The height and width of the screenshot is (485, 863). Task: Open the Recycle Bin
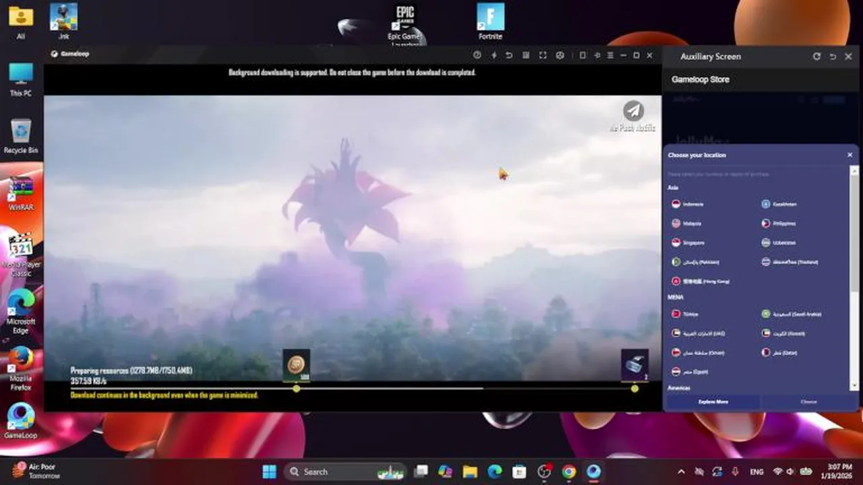pos(21,136)
